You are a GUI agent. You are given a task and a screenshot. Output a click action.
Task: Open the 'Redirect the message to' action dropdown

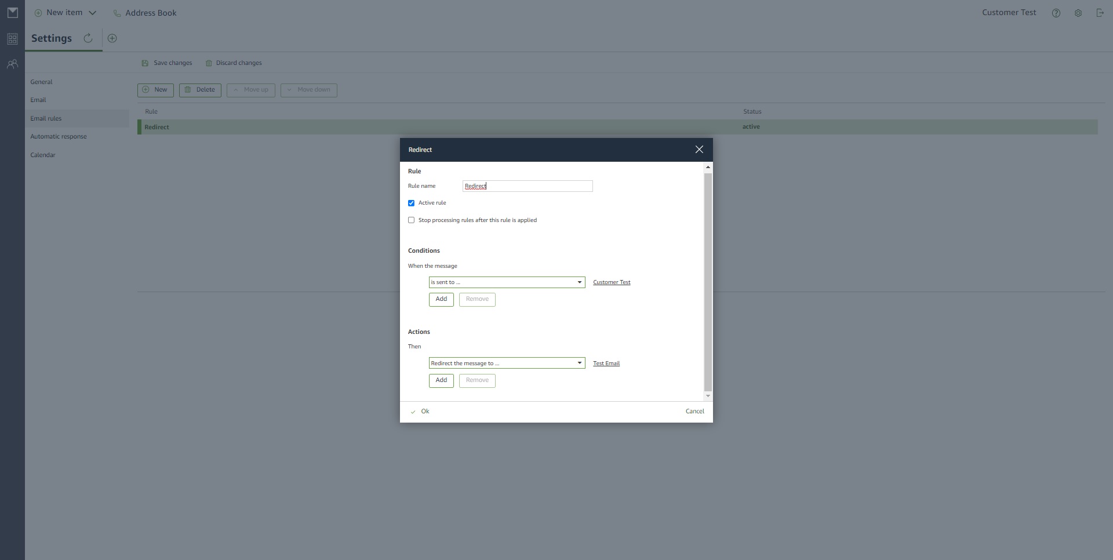(507, 363)
